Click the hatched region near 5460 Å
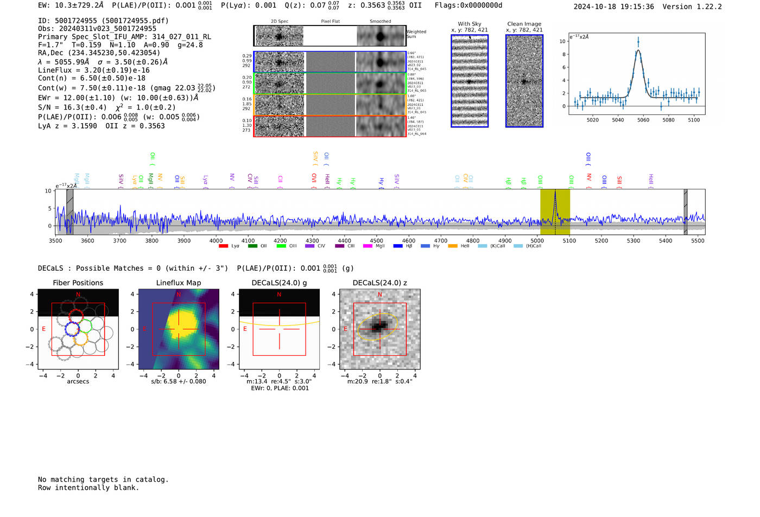760x517 pixels. (686, 212)
